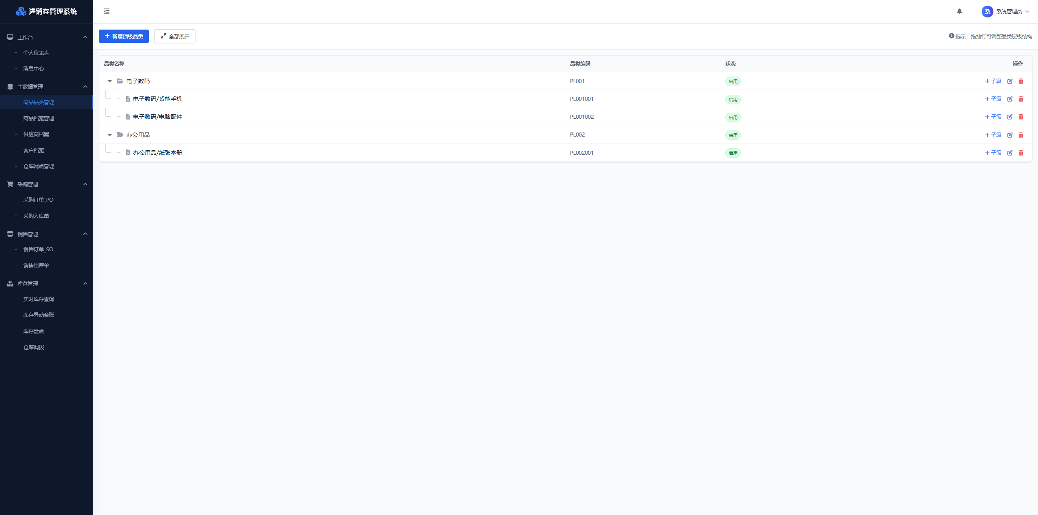Click the 主数据管理 database icon
Viewport: 1038px width, 515px height.
[10, 87]
